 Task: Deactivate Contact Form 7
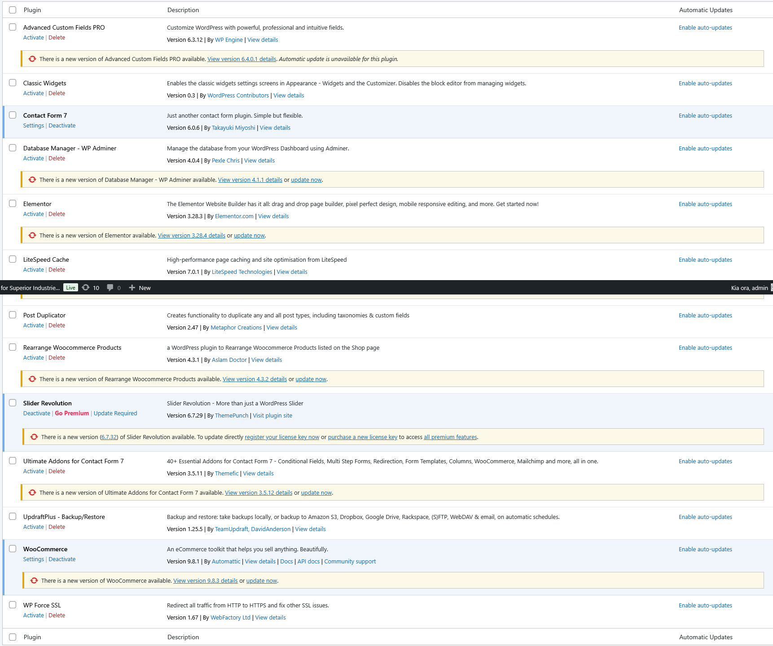coord(62,126)
